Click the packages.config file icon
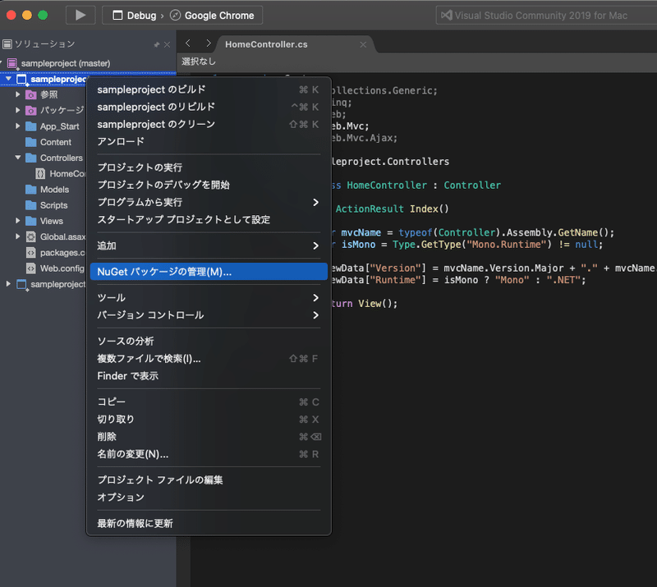Screen dimensions: 657x587 click(30, 253)
